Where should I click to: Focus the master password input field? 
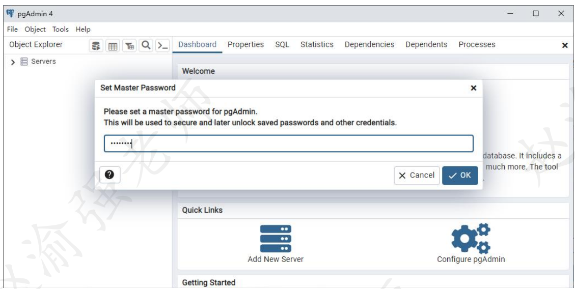point(289,143)
